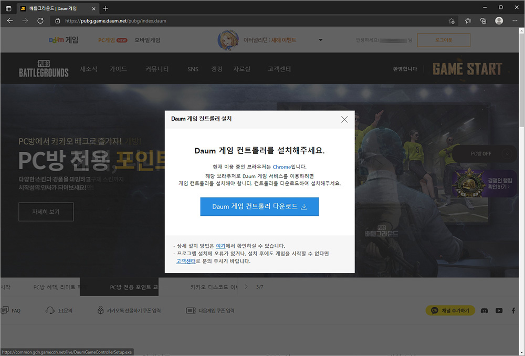
Task: Select the 카카오 디스코드 slide tab
Action: (x=214, y=287)
